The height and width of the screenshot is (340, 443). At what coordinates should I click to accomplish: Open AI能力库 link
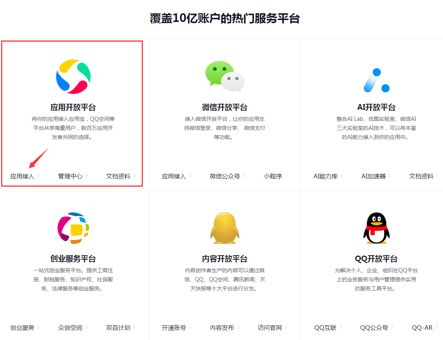pos(326,176)
